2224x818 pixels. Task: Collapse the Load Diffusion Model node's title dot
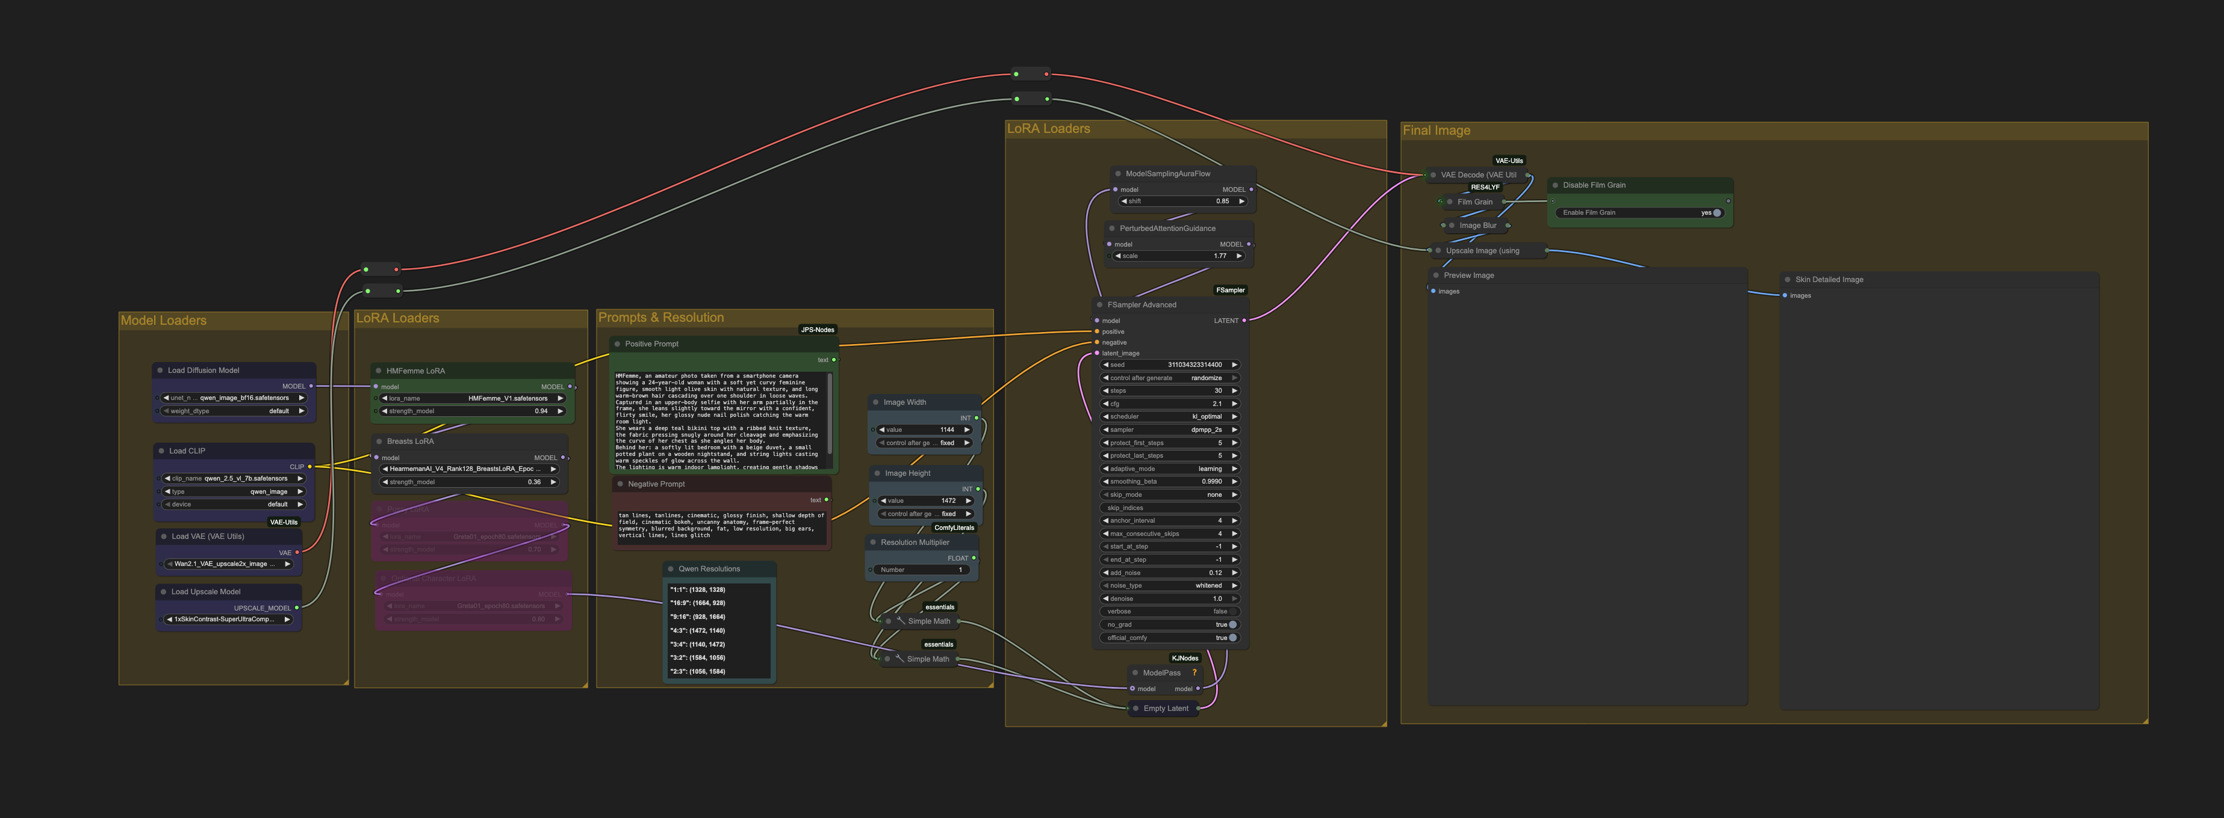[x=161, y=369]
